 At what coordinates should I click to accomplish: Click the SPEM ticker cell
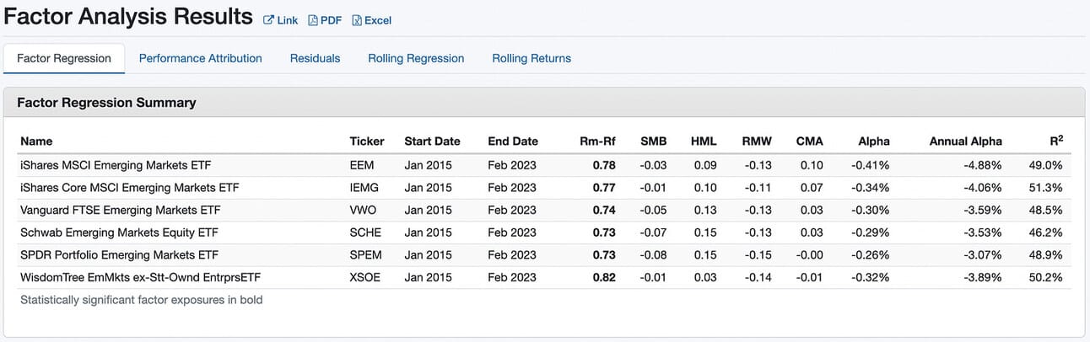tap(366, 255)
